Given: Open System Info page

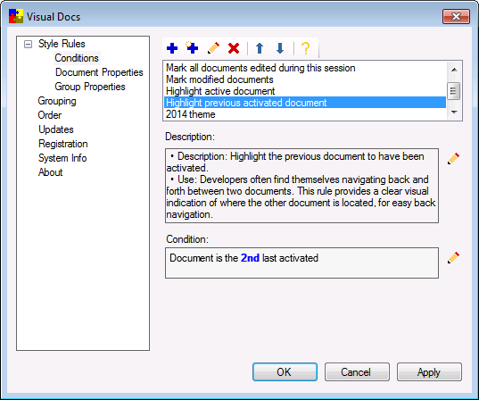Looking at the screenshot, I should tap(62, 158).
